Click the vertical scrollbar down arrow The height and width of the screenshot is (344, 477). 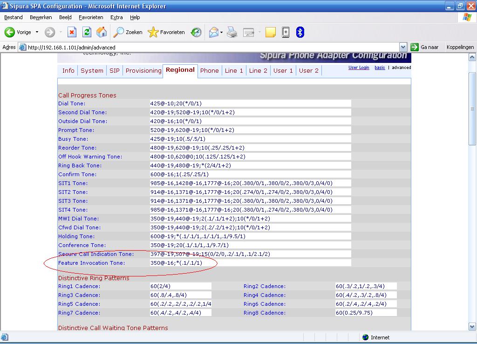coord(472,327)
